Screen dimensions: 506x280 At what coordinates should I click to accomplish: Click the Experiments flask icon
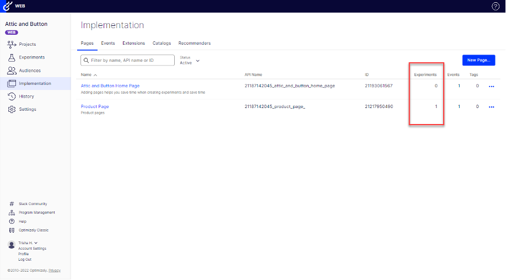(x=12, y=57)
